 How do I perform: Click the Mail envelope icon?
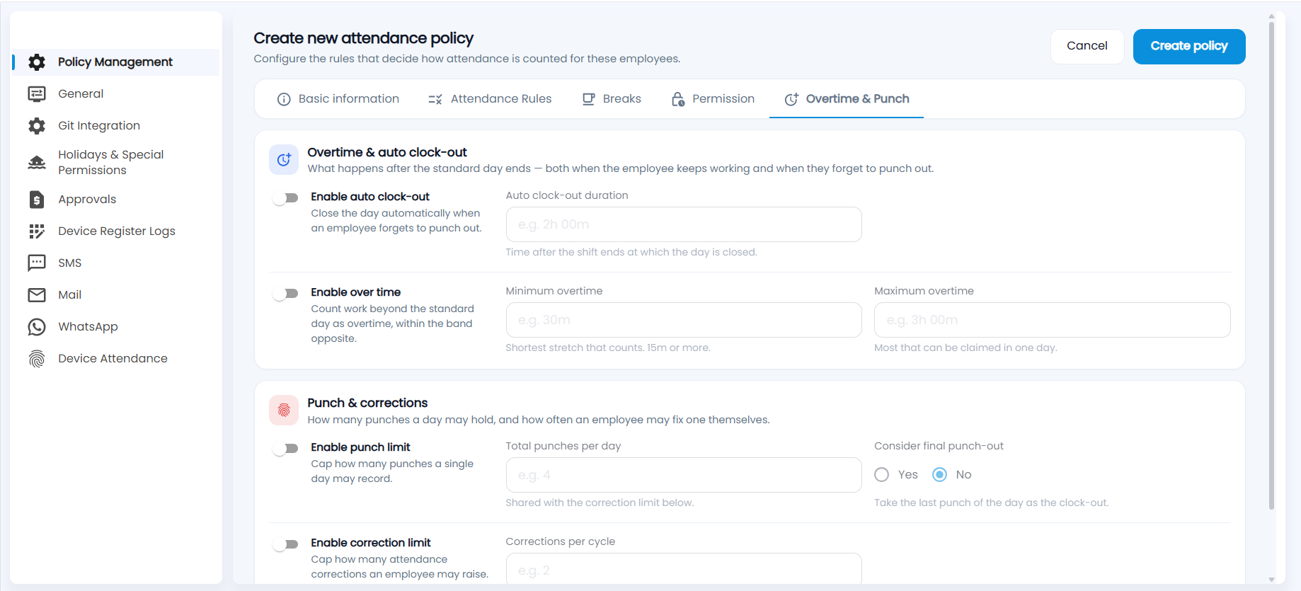37,295
